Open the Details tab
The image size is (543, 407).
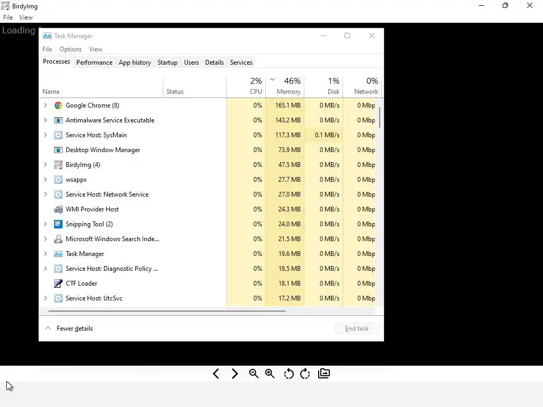[x=214, y=63]
